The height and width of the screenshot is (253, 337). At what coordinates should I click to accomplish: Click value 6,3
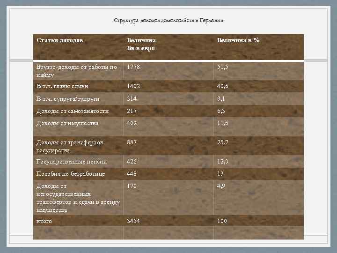point(221,111)
